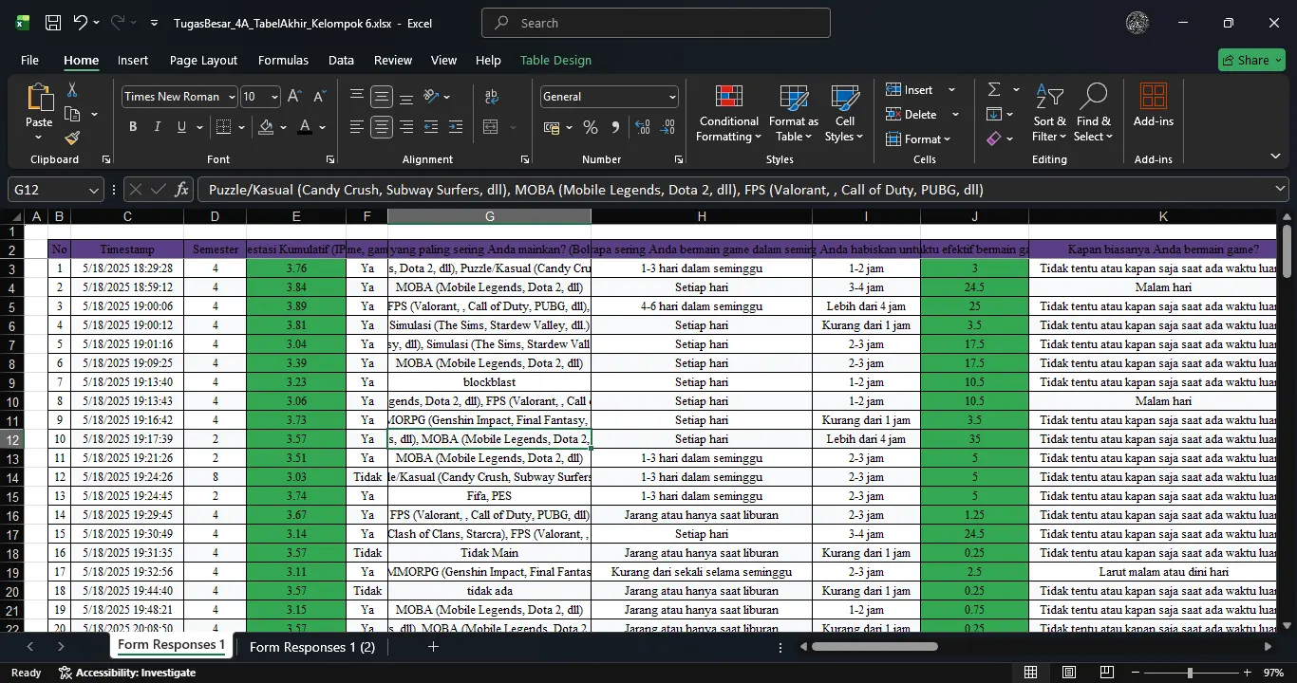Toggle Bold formatting
The height and width of the screenshot is (683, 1297).
point(133,127)
